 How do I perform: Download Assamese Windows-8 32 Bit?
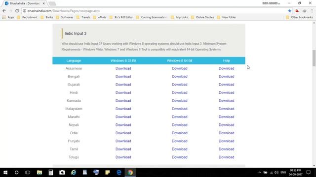click(x=123, y=68)
